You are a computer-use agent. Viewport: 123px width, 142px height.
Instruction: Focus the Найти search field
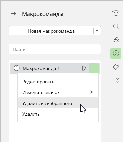click(55, 49)
